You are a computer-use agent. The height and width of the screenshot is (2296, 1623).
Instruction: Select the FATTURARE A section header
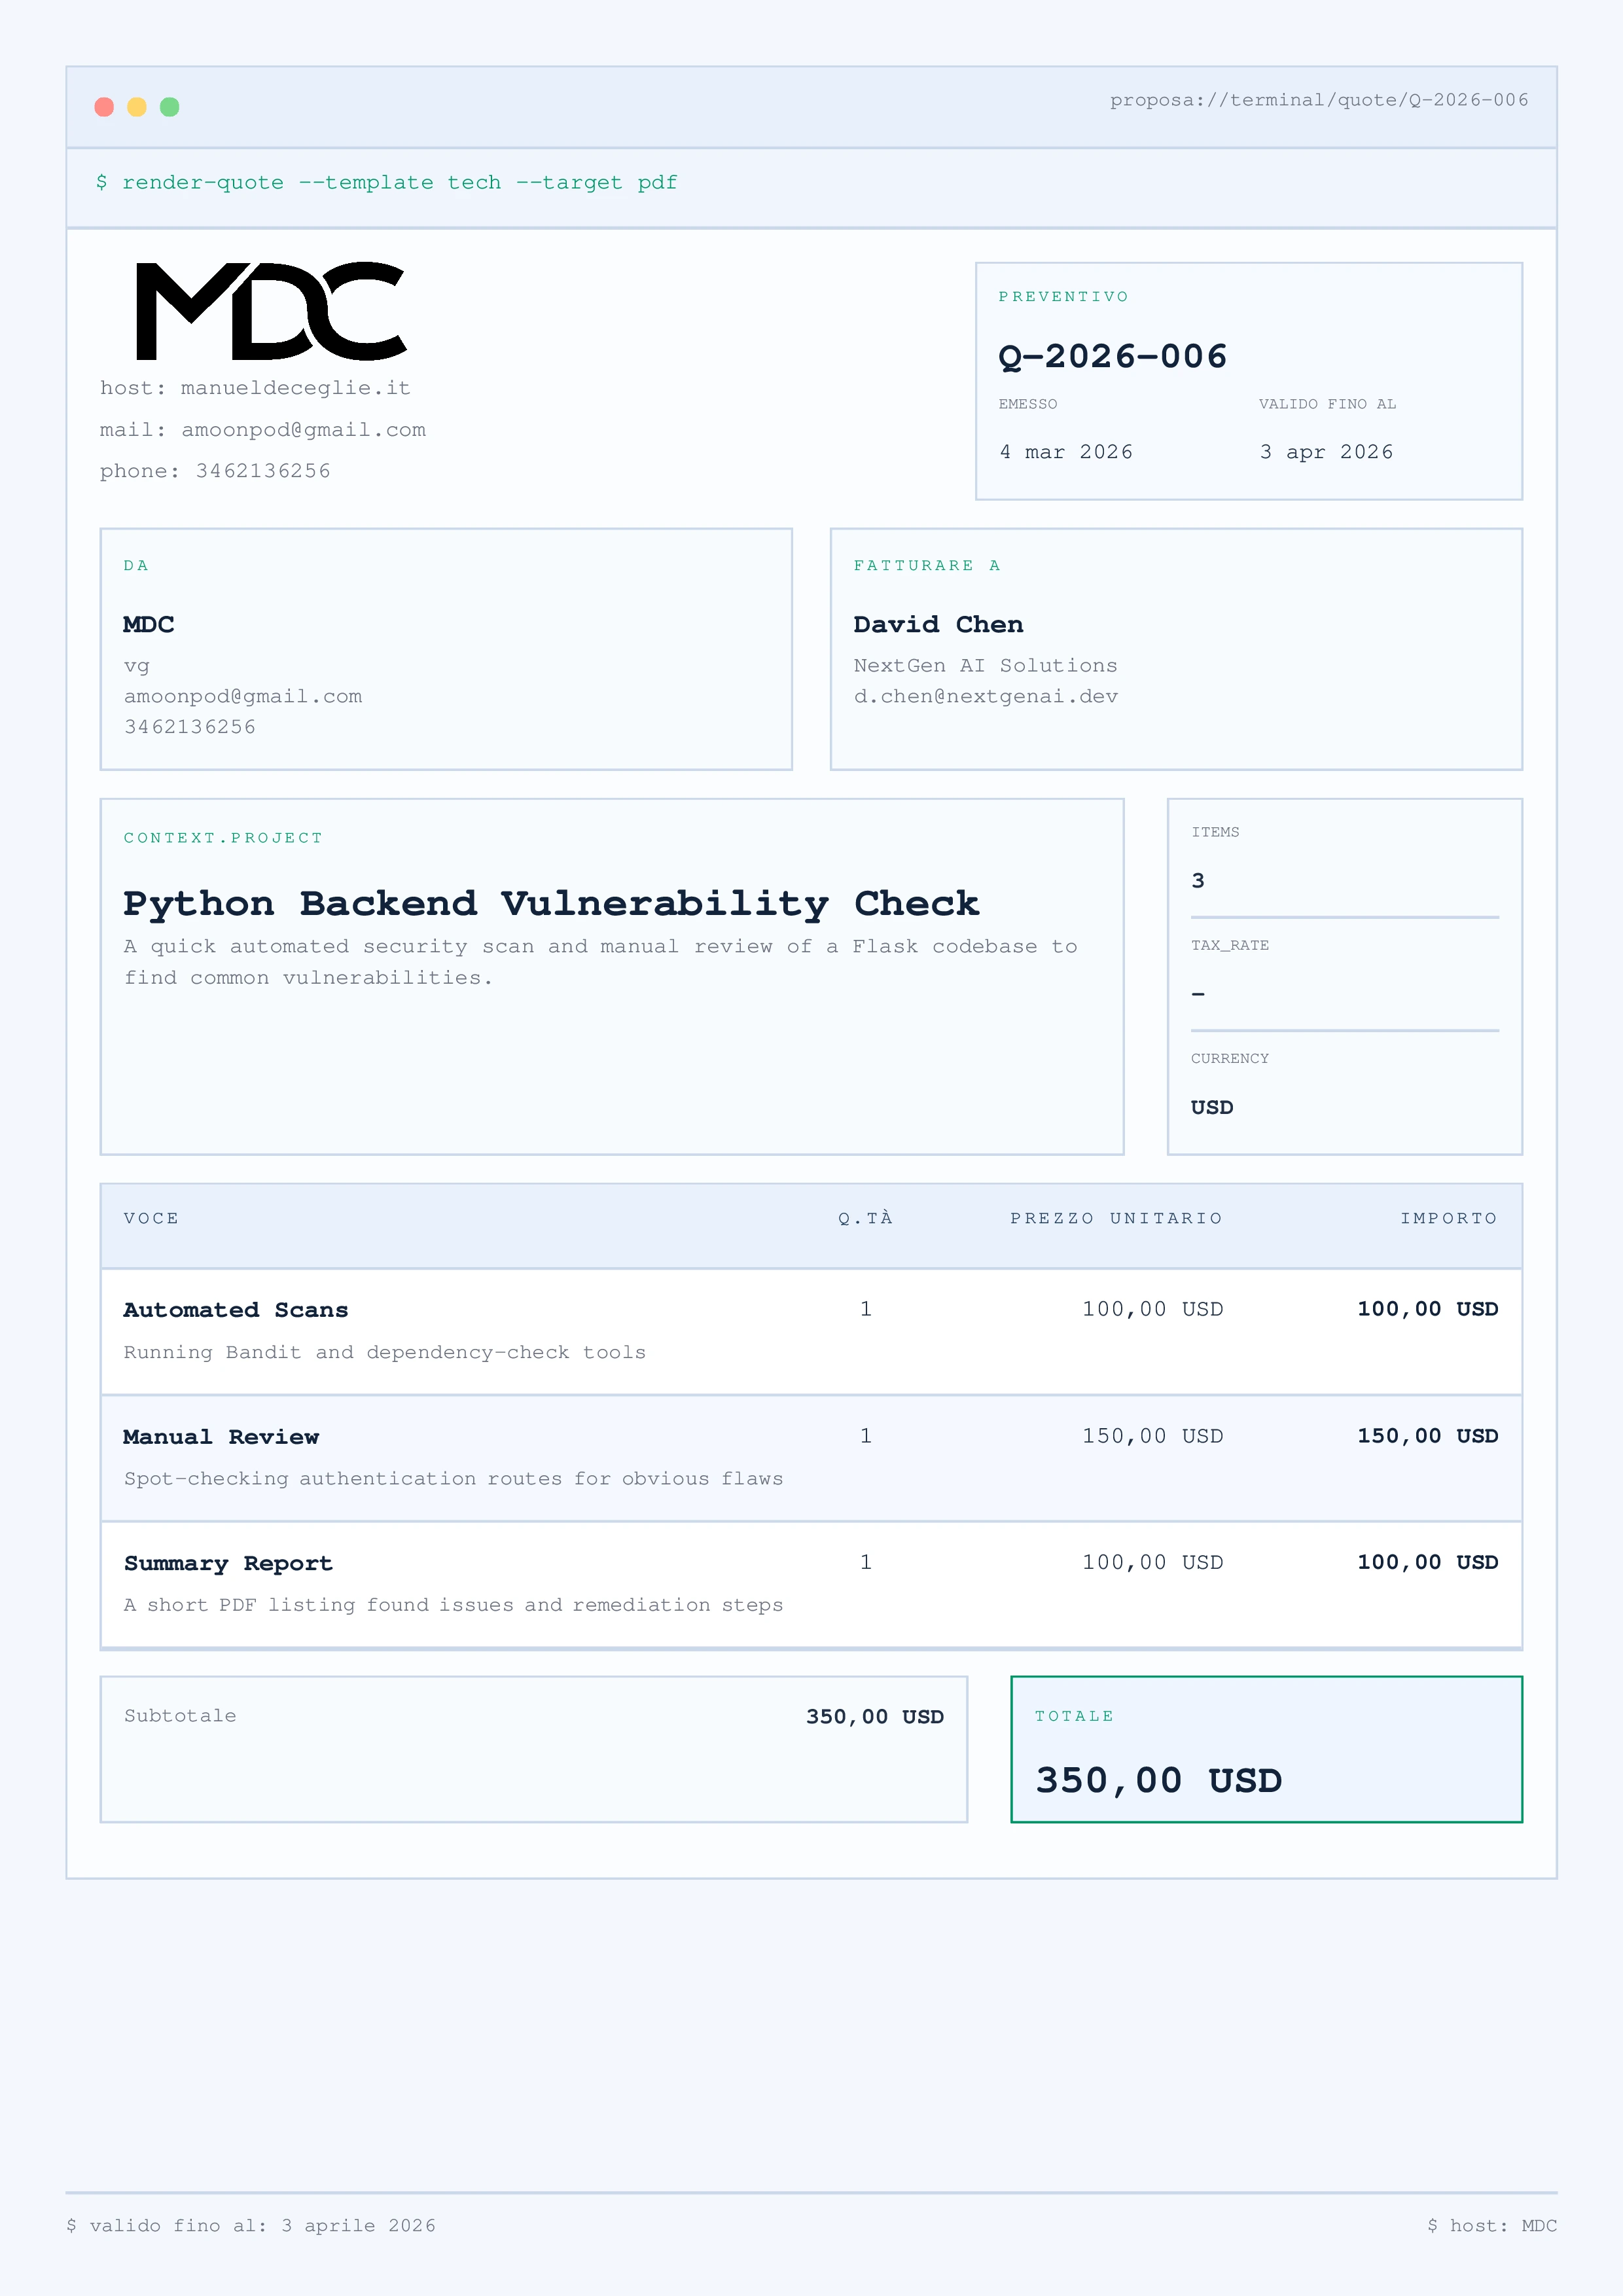[x=927, y=565]
